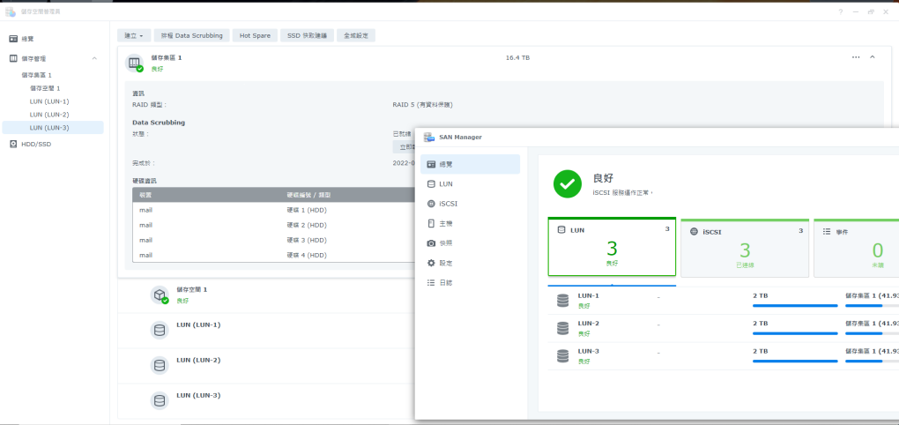Open LUN page in SAN Manager sidebar
Image resolution: width=899 pixels, height=425 pixels.
click(x=470, y=184)
